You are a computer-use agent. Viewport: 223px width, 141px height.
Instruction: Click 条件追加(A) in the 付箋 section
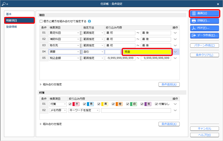tap(169, 124)
